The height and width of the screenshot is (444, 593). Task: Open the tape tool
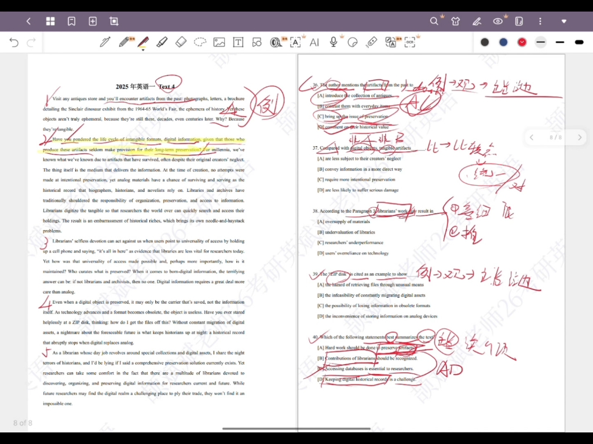276,42
